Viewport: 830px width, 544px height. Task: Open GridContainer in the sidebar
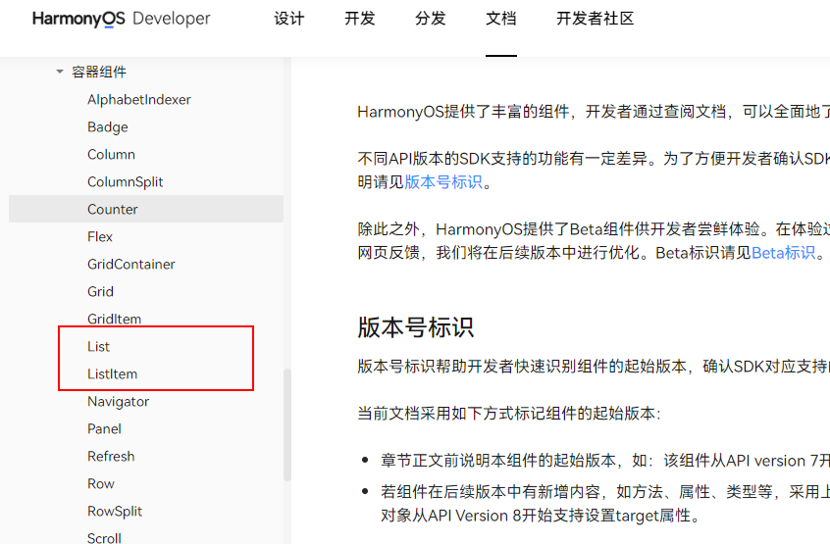[131, 264]
